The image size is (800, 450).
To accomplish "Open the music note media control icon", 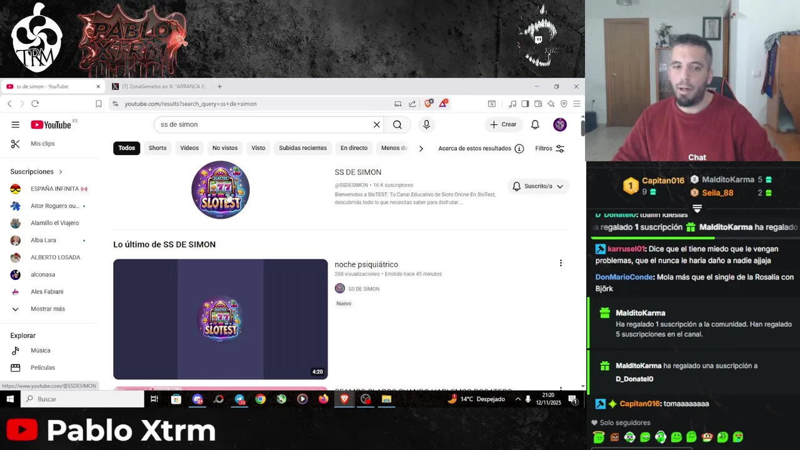I will coord(512,104).
